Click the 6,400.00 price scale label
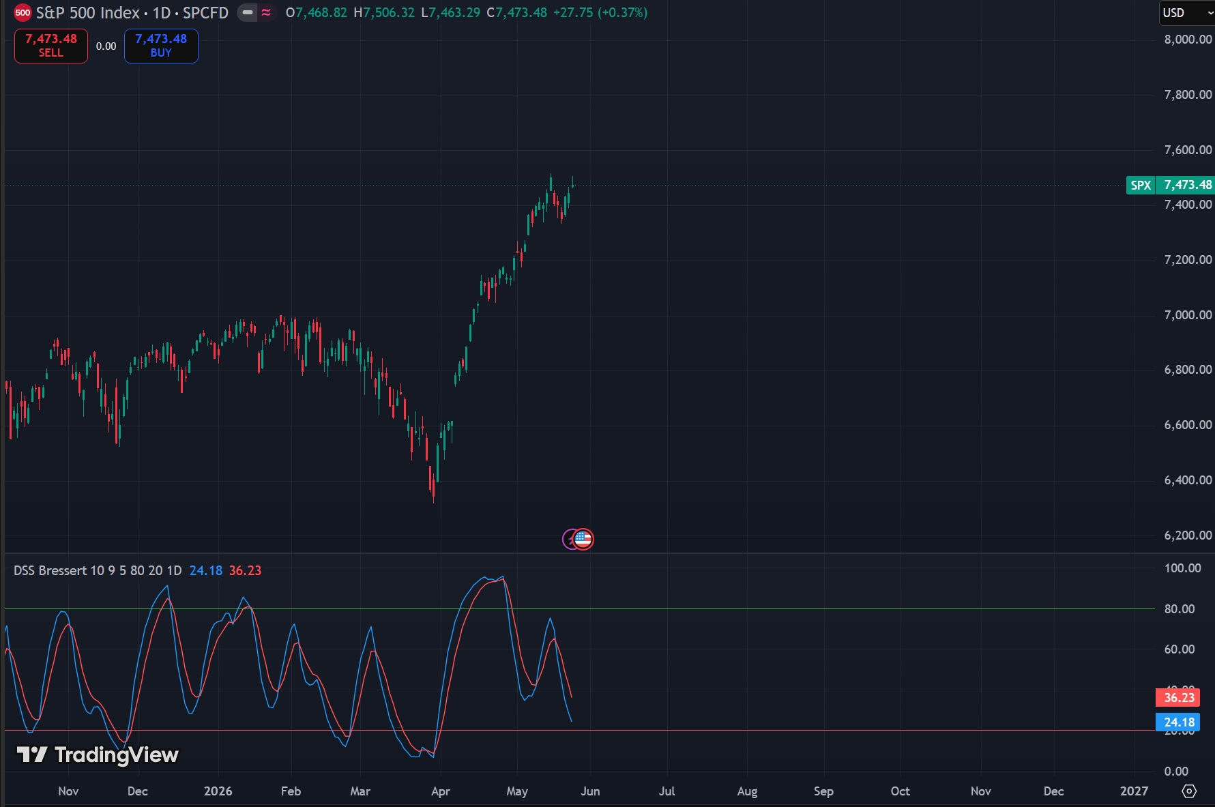This screenshot has height=807, width=1215. point(1188,480)
